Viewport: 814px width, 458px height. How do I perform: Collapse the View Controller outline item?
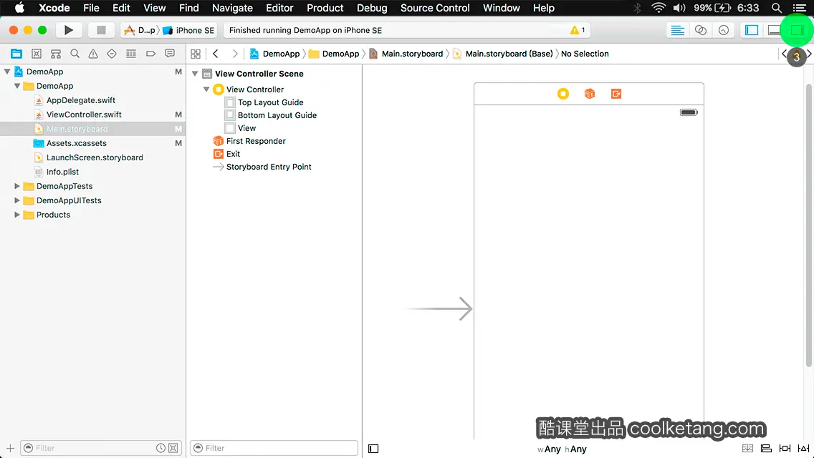206,89
